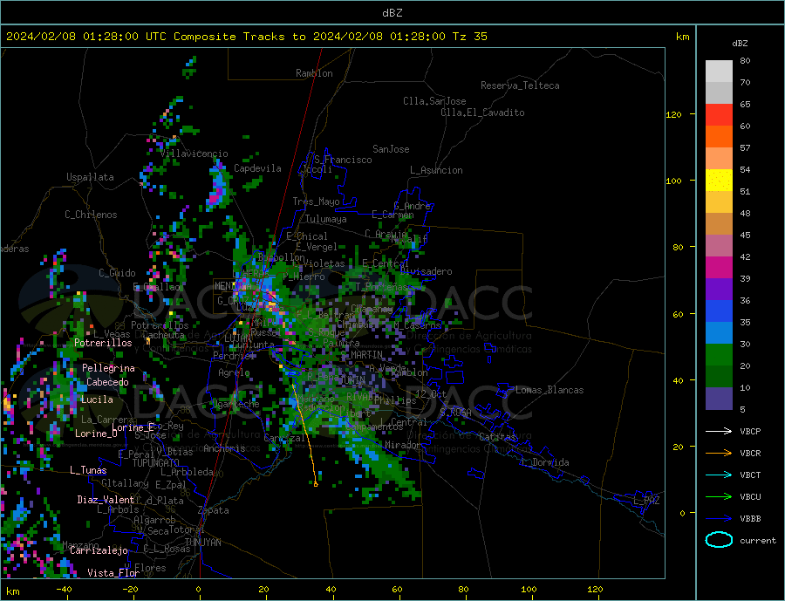
Task: Click the C_Chilenos map label
Action: coord(91,215)
